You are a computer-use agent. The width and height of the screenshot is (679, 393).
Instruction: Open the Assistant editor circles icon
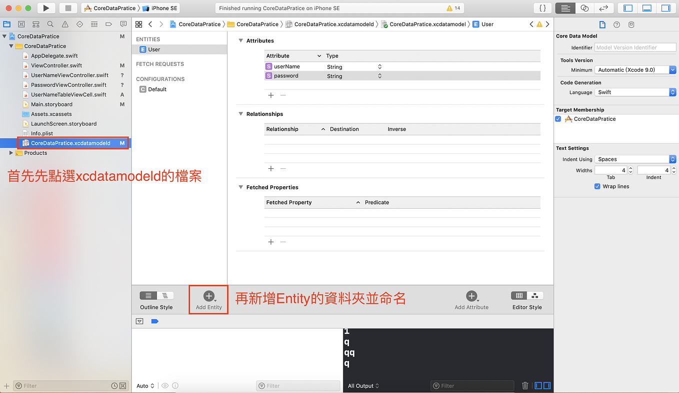(x=584, y=7)
